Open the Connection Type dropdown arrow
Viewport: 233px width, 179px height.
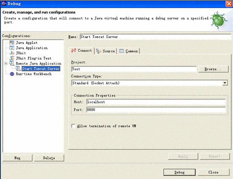click(x=225, y=83)
